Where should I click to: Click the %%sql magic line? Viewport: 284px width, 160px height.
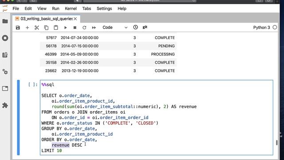(x=48, y=85)
